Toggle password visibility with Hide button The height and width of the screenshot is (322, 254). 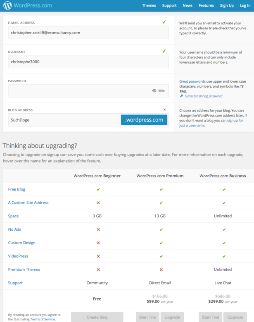[158, 91]
